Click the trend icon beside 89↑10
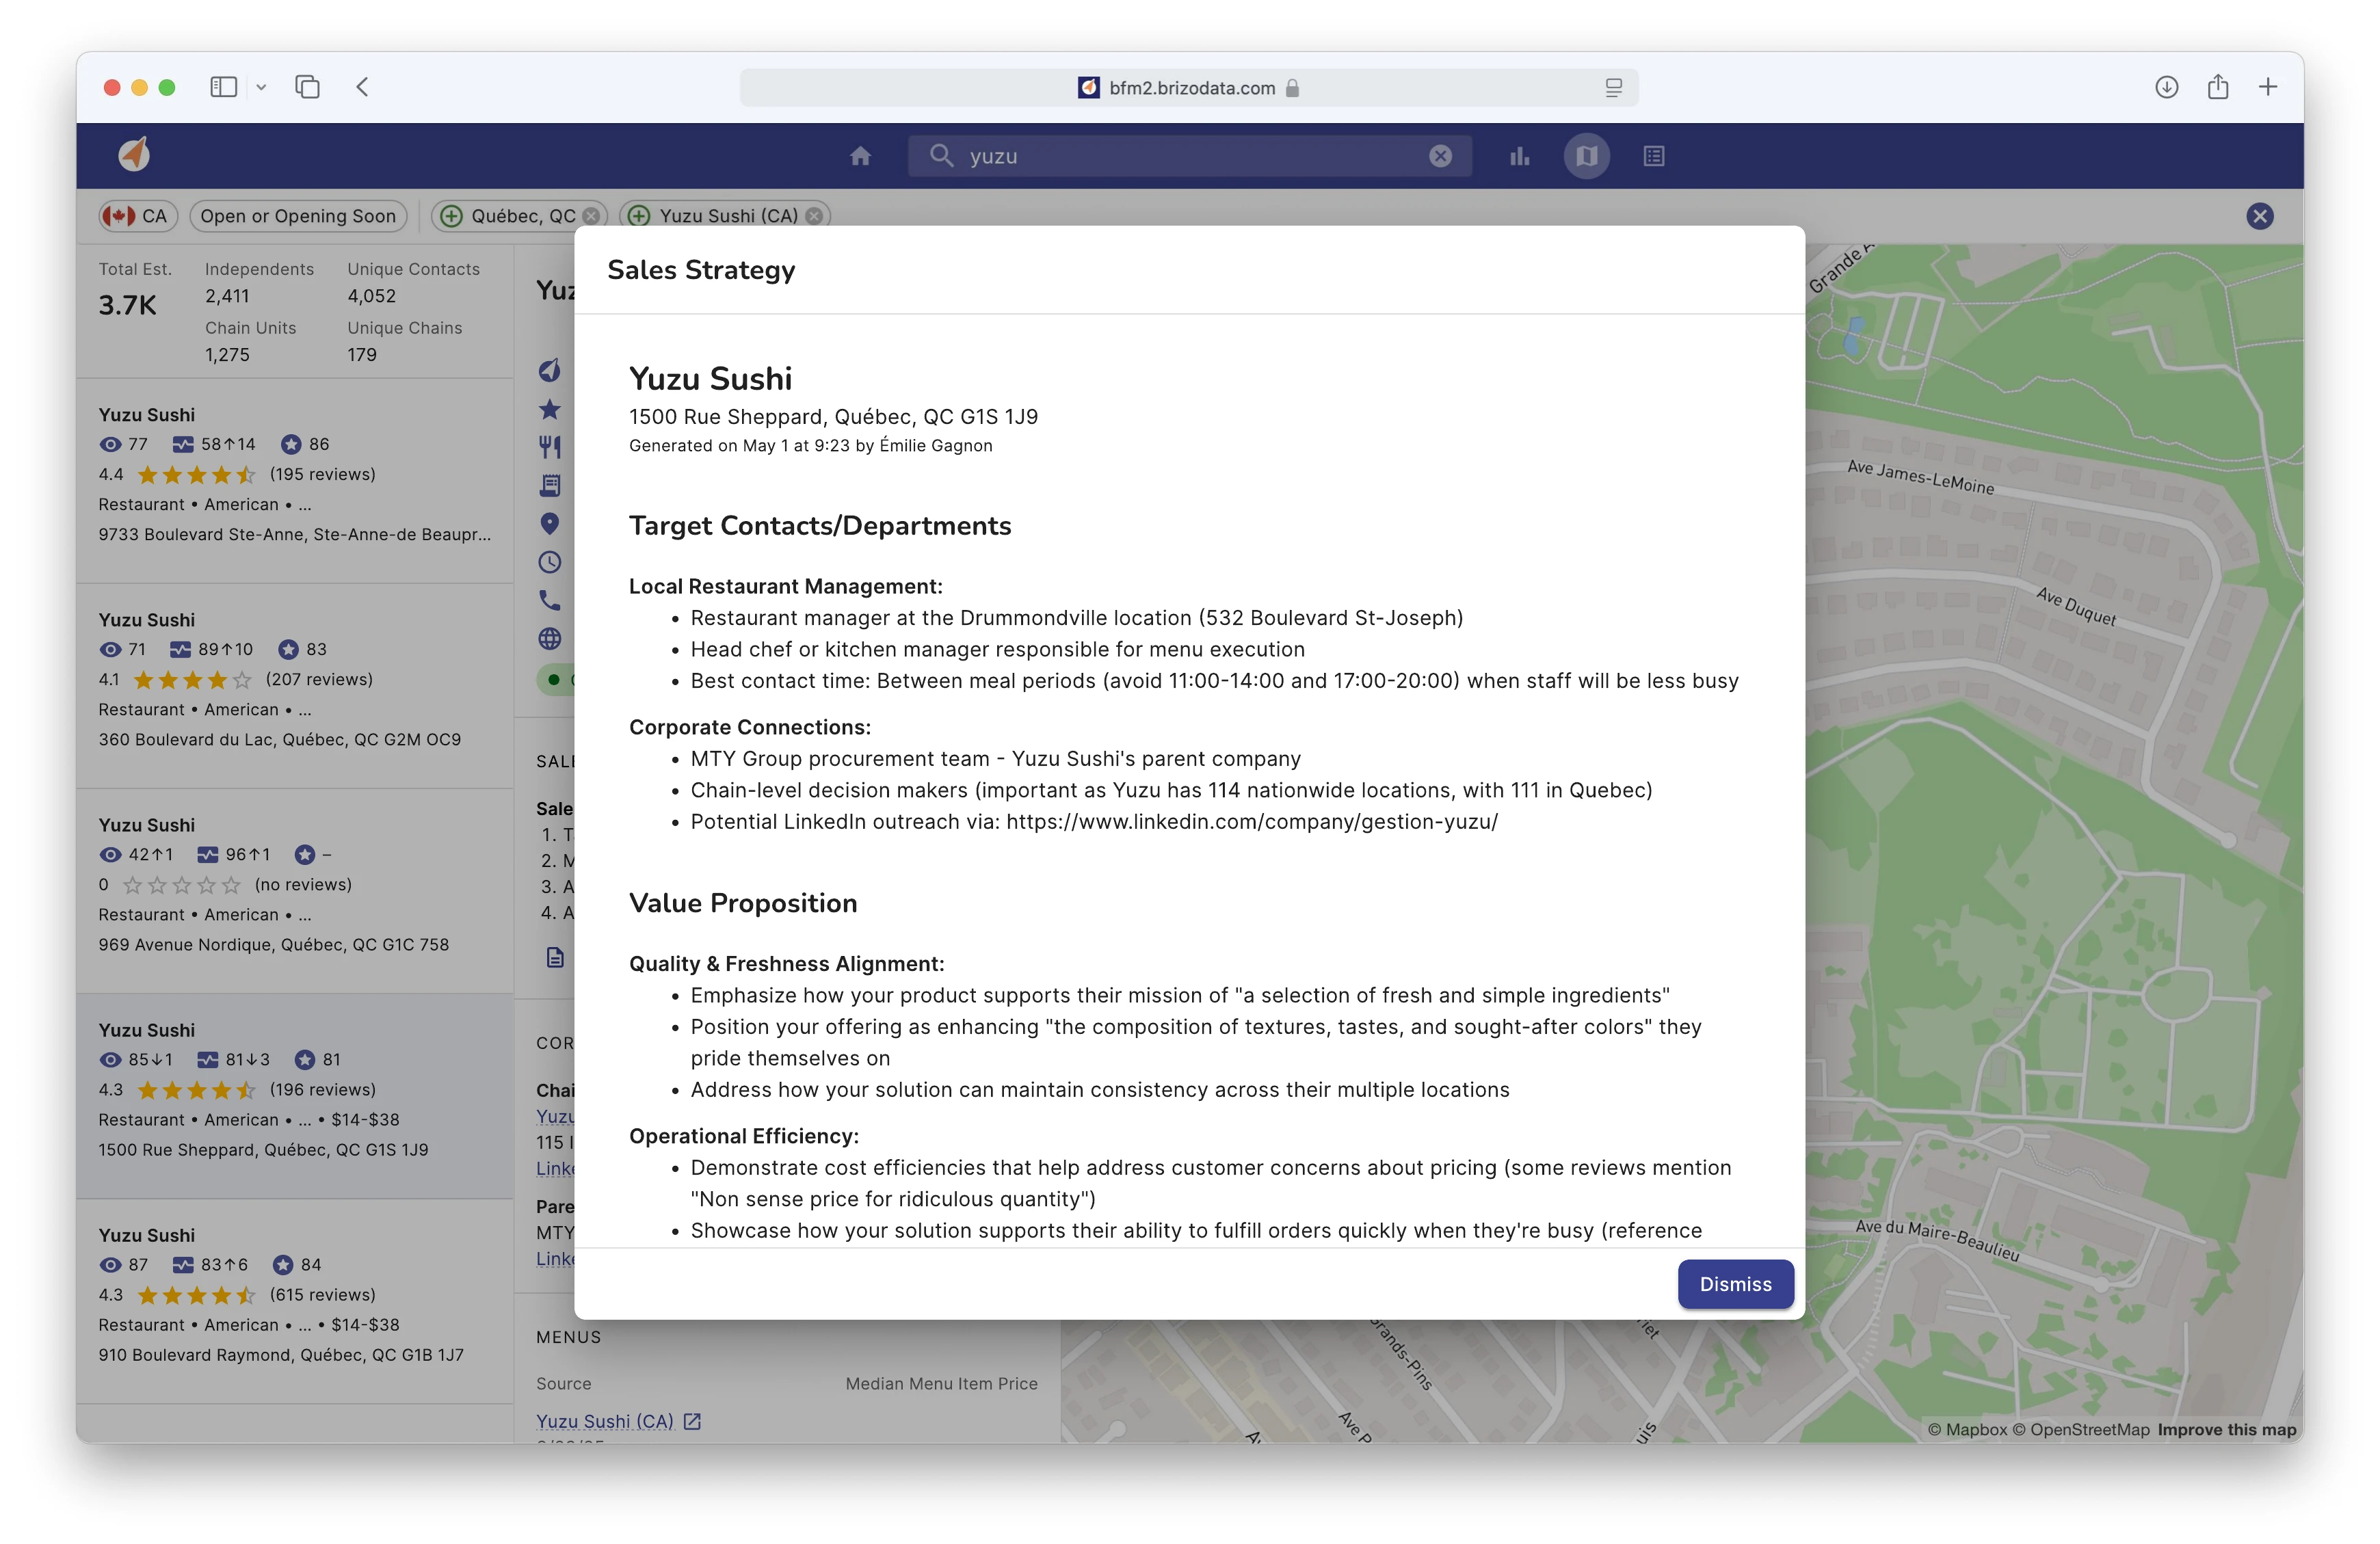This screenshot has width=2380, height=1544. [180, 649]
